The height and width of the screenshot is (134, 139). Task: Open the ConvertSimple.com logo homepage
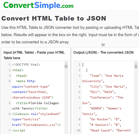[38, 5]
